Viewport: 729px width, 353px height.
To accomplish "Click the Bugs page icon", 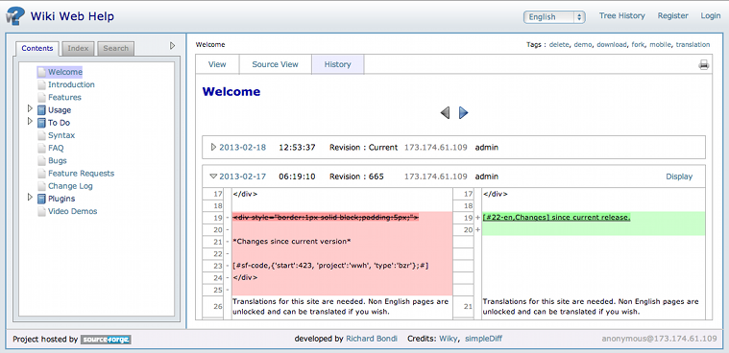I will tap(42, 161).
